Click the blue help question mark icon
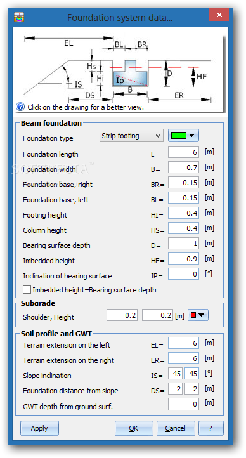 pyautogui.click(x=20, y=107)
